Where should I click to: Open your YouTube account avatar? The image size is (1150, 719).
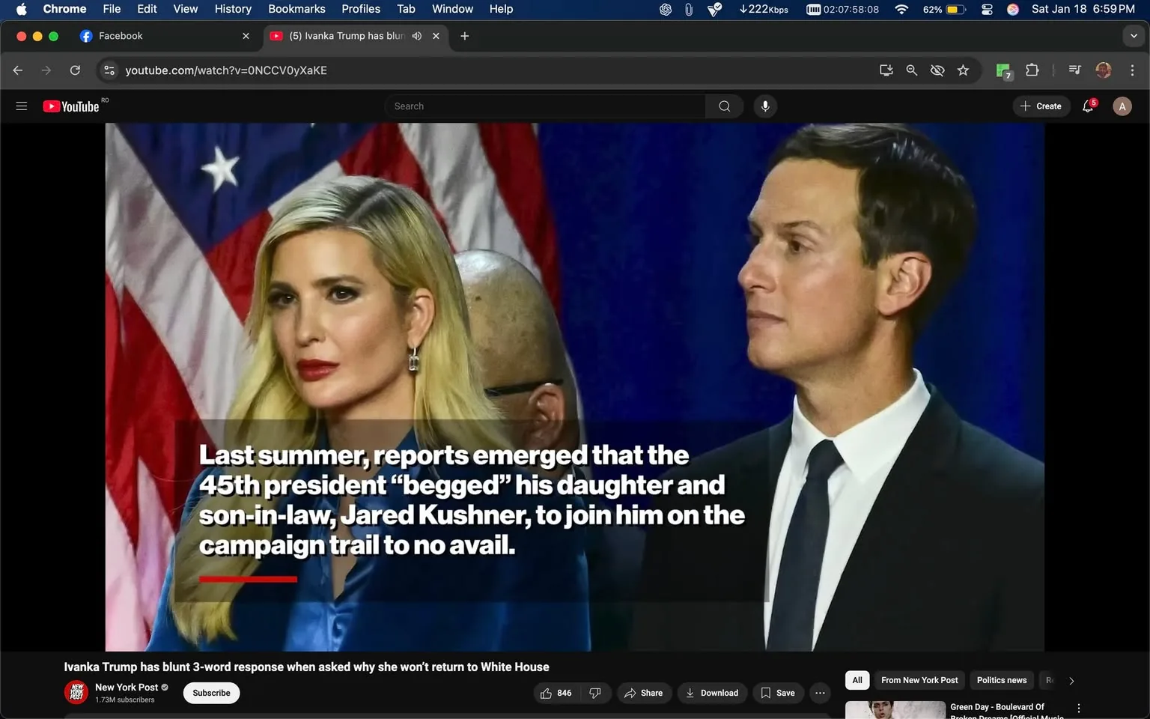click(x=1122, y=106)
